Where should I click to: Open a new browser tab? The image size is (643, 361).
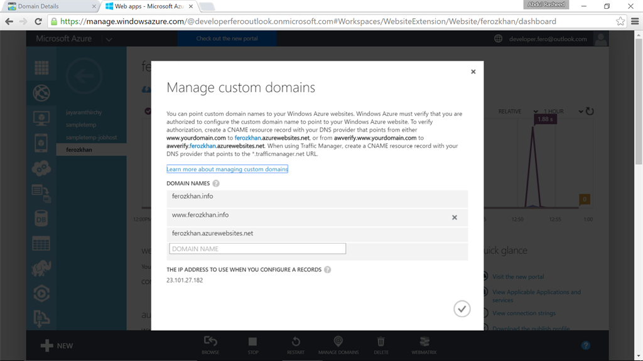point(207,6)
